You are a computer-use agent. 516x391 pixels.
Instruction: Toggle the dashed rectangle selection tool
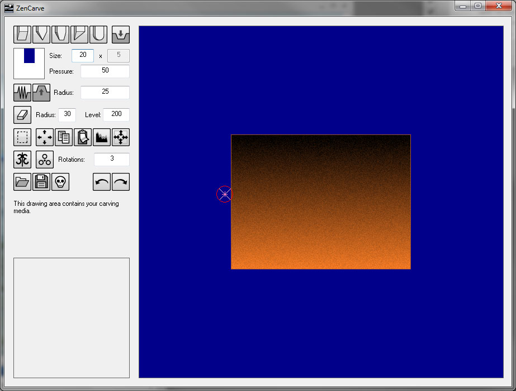pyautogui.click(x=22, y=137)
